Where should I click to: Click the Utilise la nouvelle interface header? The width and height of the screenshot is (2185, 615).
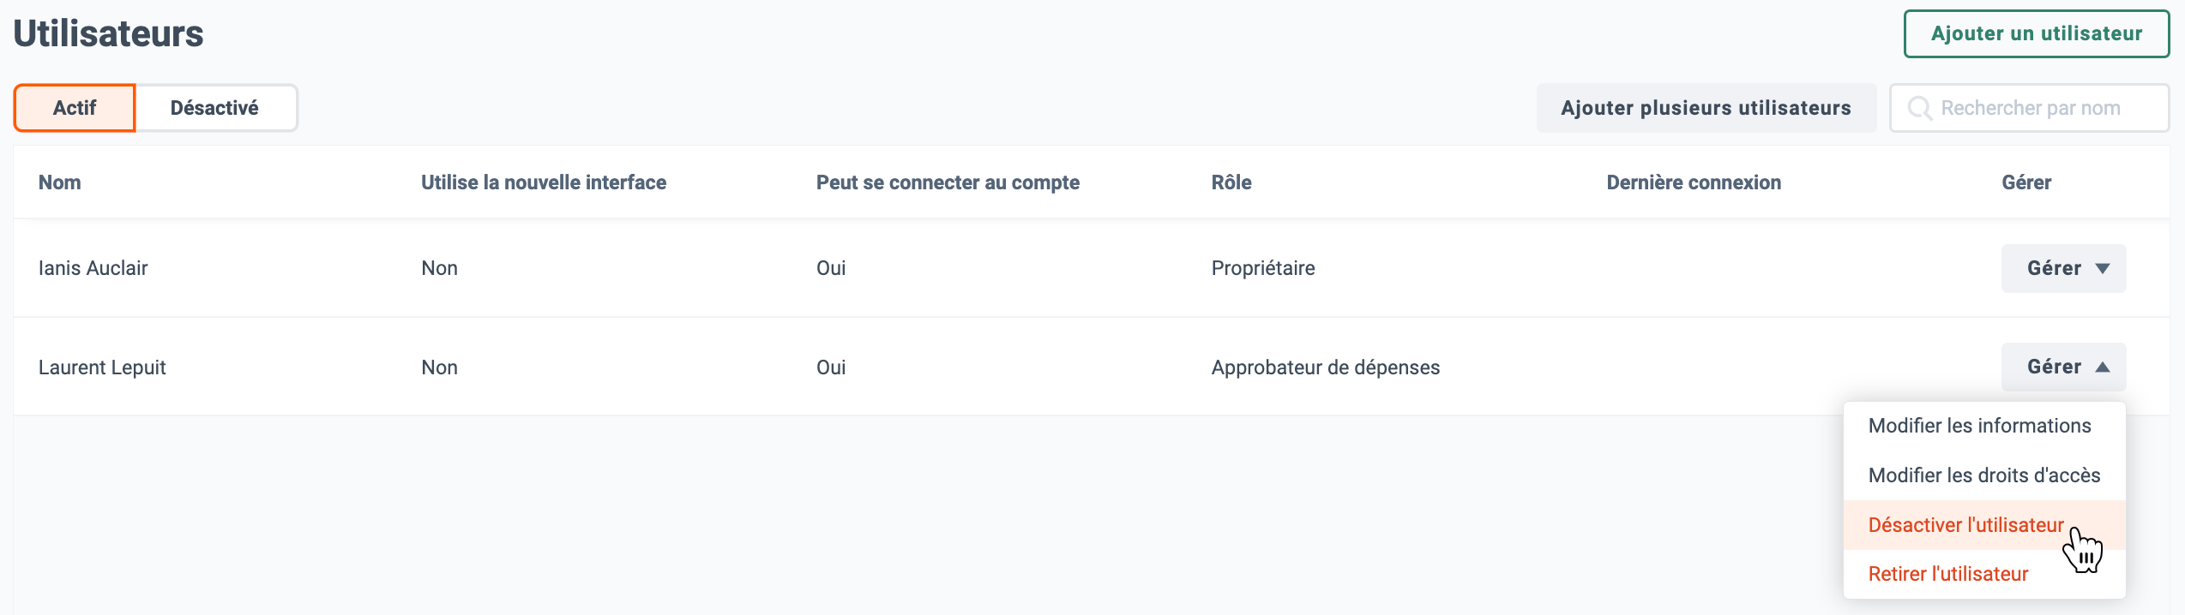pos(544,182)
